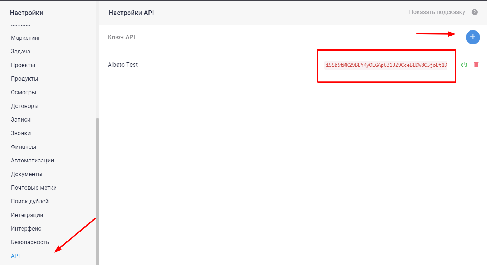Open 'Поиск дублей' settings
Image resolution: width=487 pixels, height=265 pixels.
click(x=29, y=202)
